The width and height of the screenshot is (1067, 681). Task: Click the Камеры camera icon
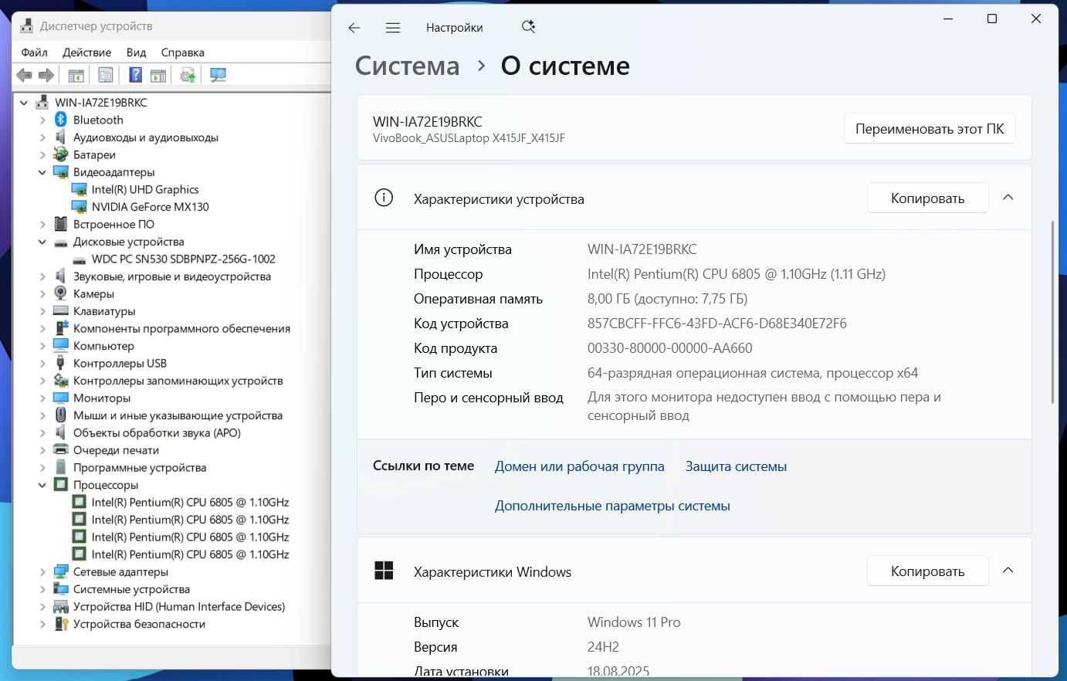click(x=61, y=293)
